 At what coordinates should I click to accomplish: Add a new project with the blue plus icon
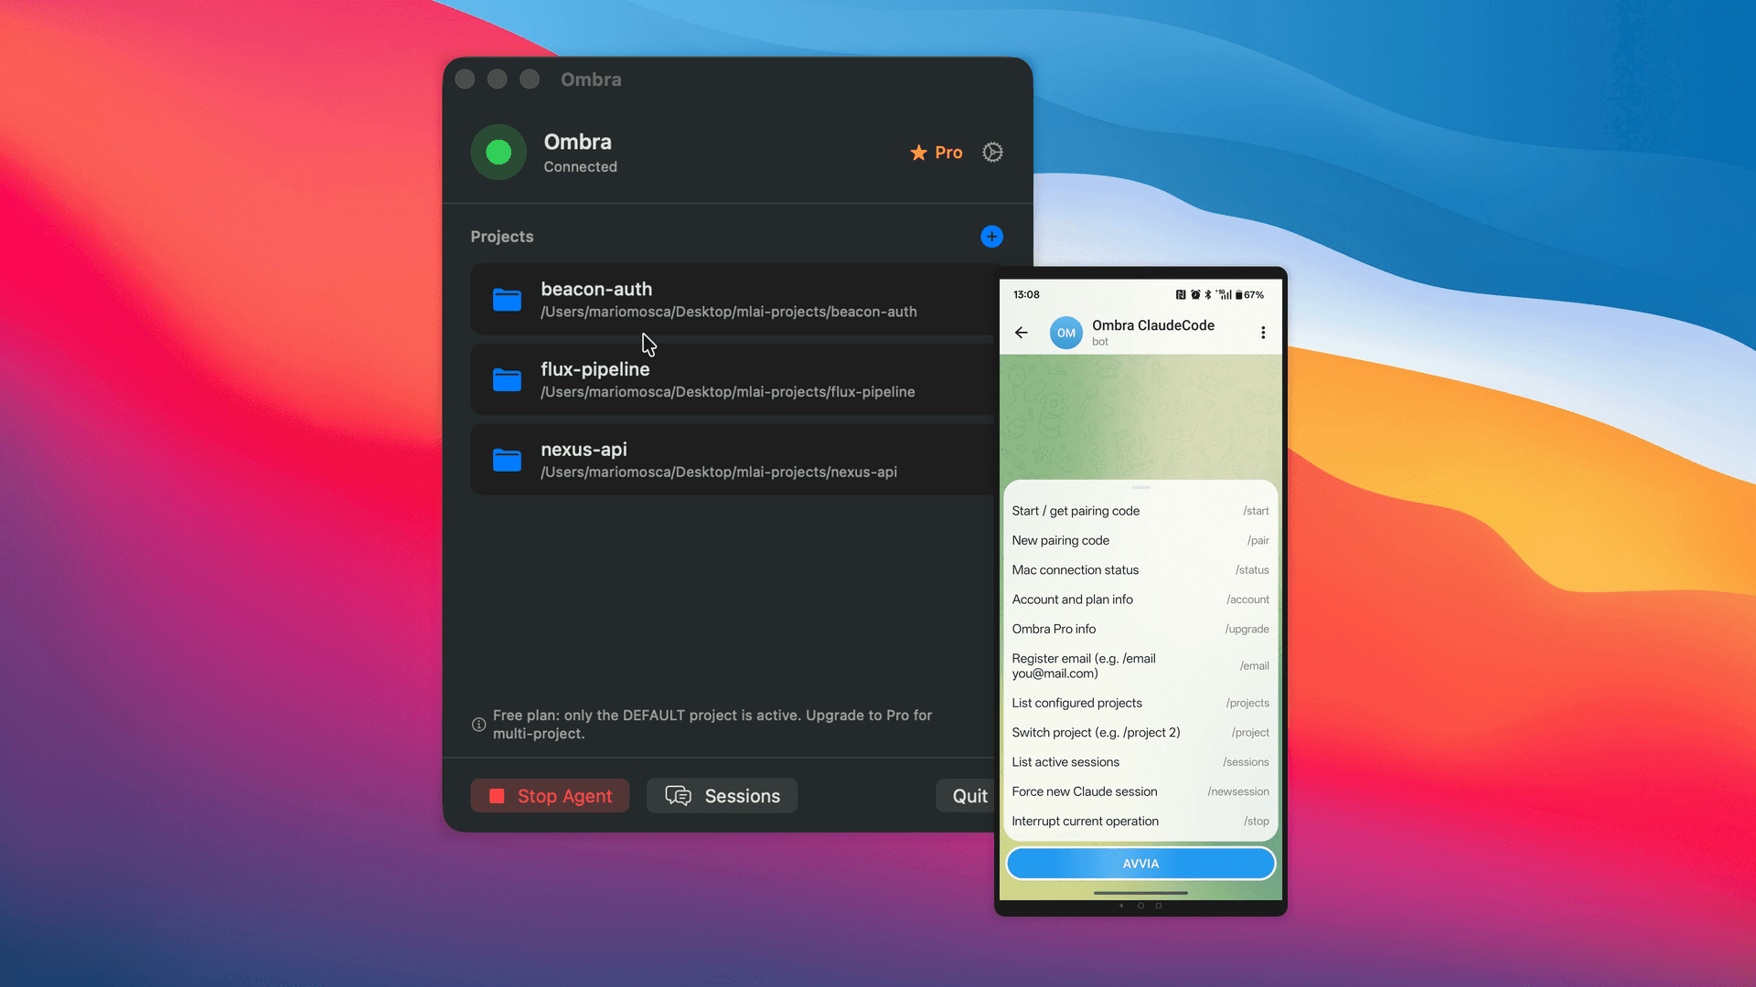pos(991,236)
